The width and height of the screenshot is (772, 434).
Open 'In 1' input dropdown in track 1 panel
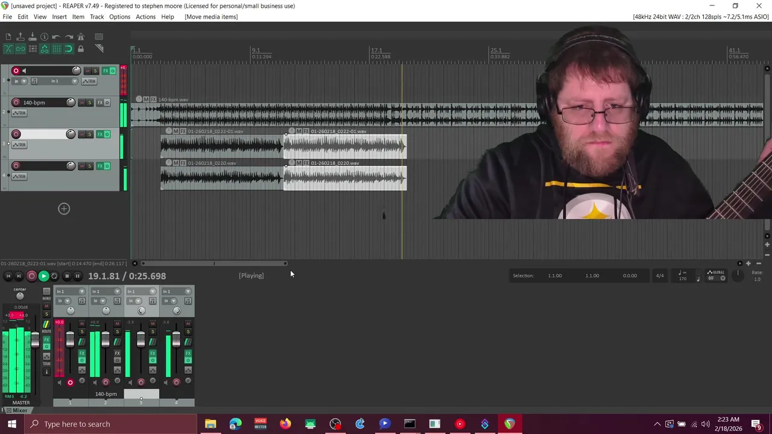click(59, 81)
